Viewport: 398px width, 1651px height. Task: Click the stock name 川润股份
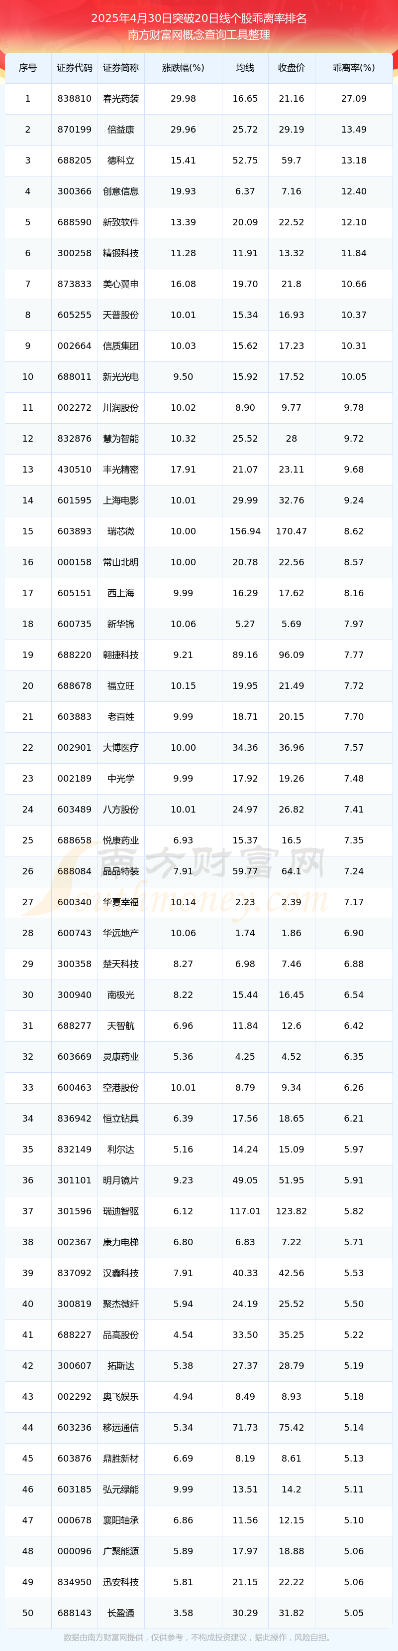(x=121, y=408)
